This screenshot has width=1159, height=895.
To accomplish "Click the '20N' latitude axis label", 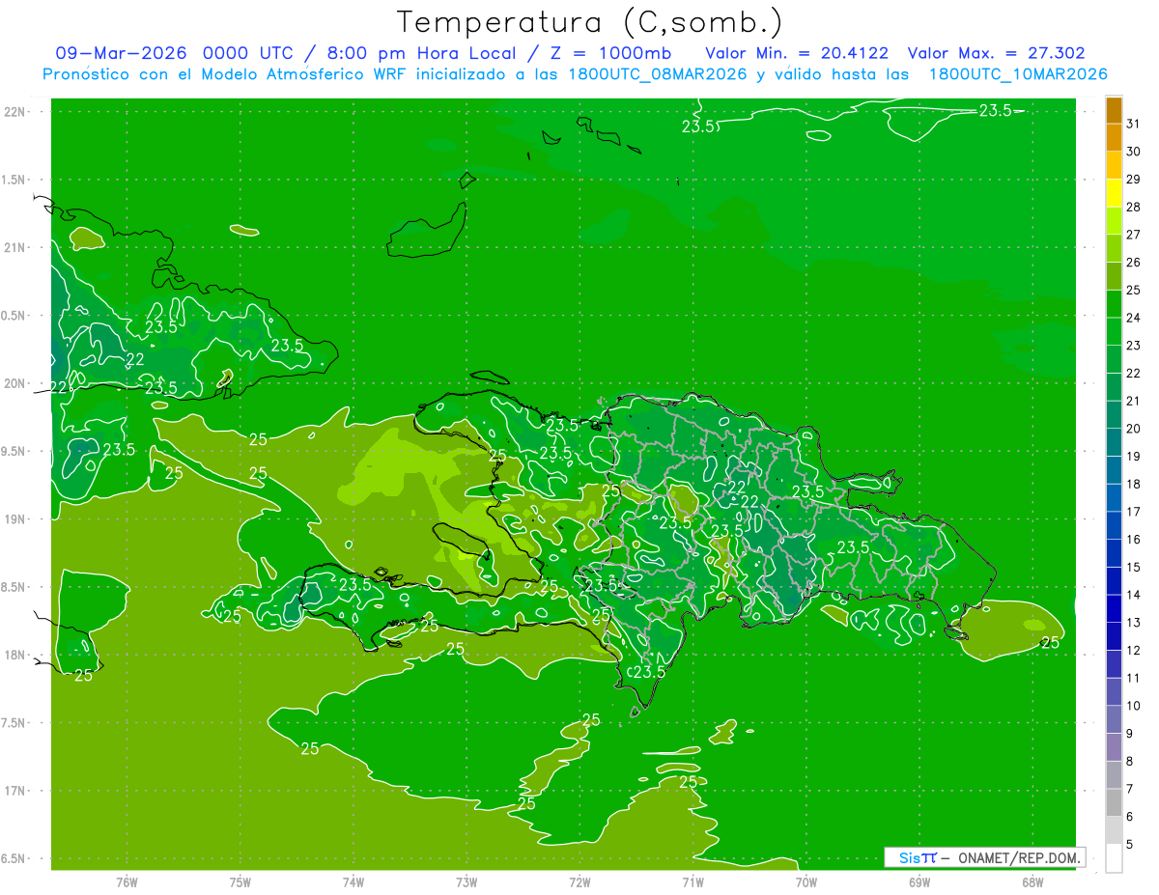I will [14, 383].
